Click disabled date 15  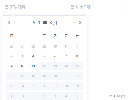tap(77, 66)
